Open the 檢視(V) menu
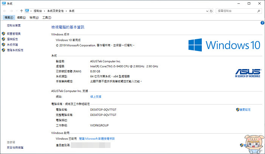 point(34,17)
